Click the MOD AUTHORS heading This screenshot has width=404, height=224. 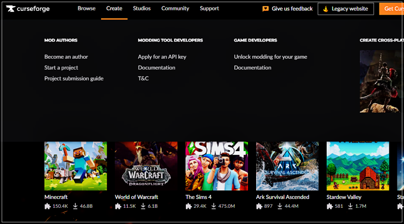coord(61,40)
